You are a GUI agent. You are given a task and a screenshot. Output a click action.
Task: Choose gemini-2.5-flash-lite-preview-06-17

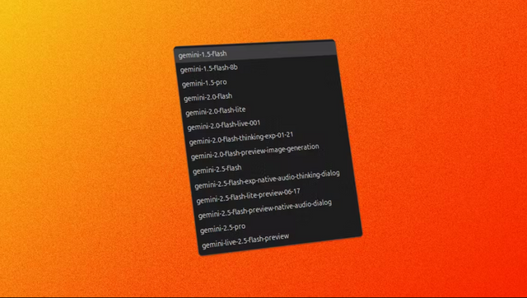(248, 196)
